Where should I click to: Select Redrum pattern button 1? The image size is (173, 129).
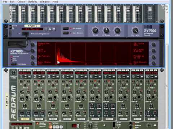tap(50, 127)
